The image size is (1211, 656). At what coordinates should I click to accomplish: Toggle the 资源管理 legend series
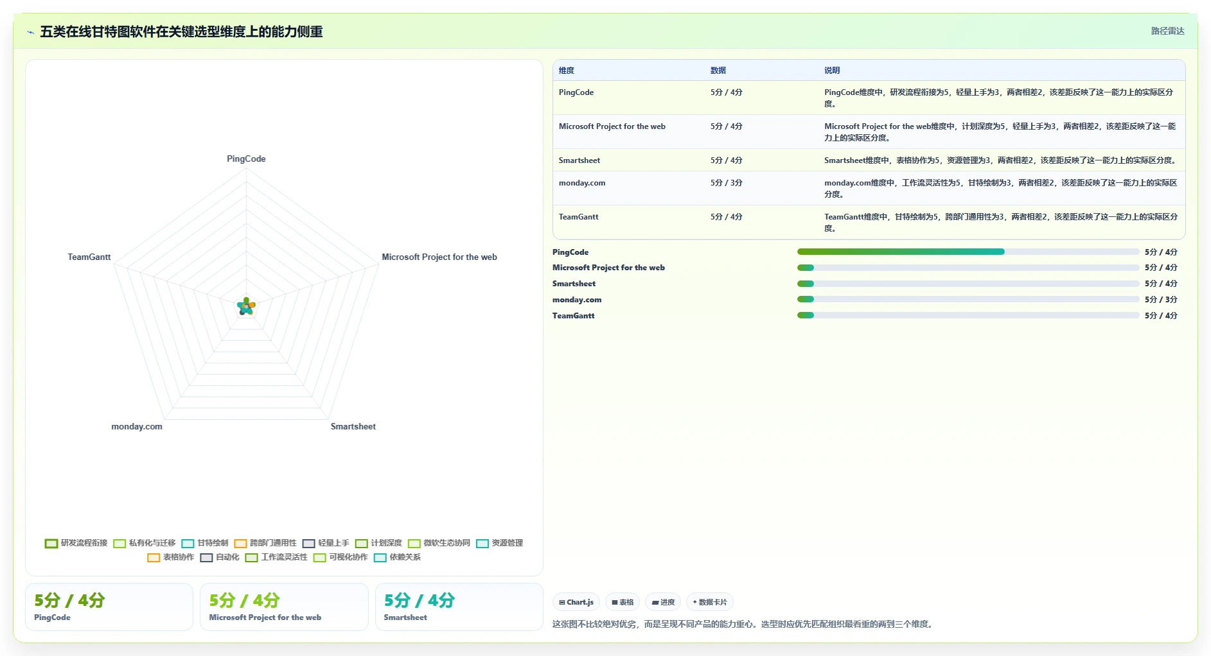[499, 543]
